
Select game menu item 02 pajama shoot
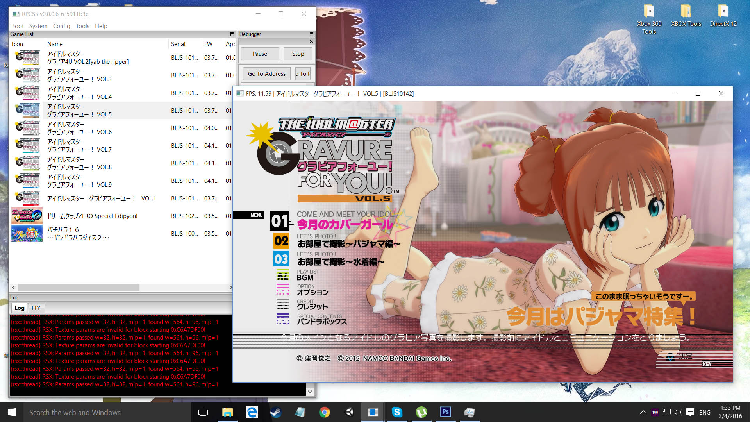pyautogui.click(x=349, y=244)
